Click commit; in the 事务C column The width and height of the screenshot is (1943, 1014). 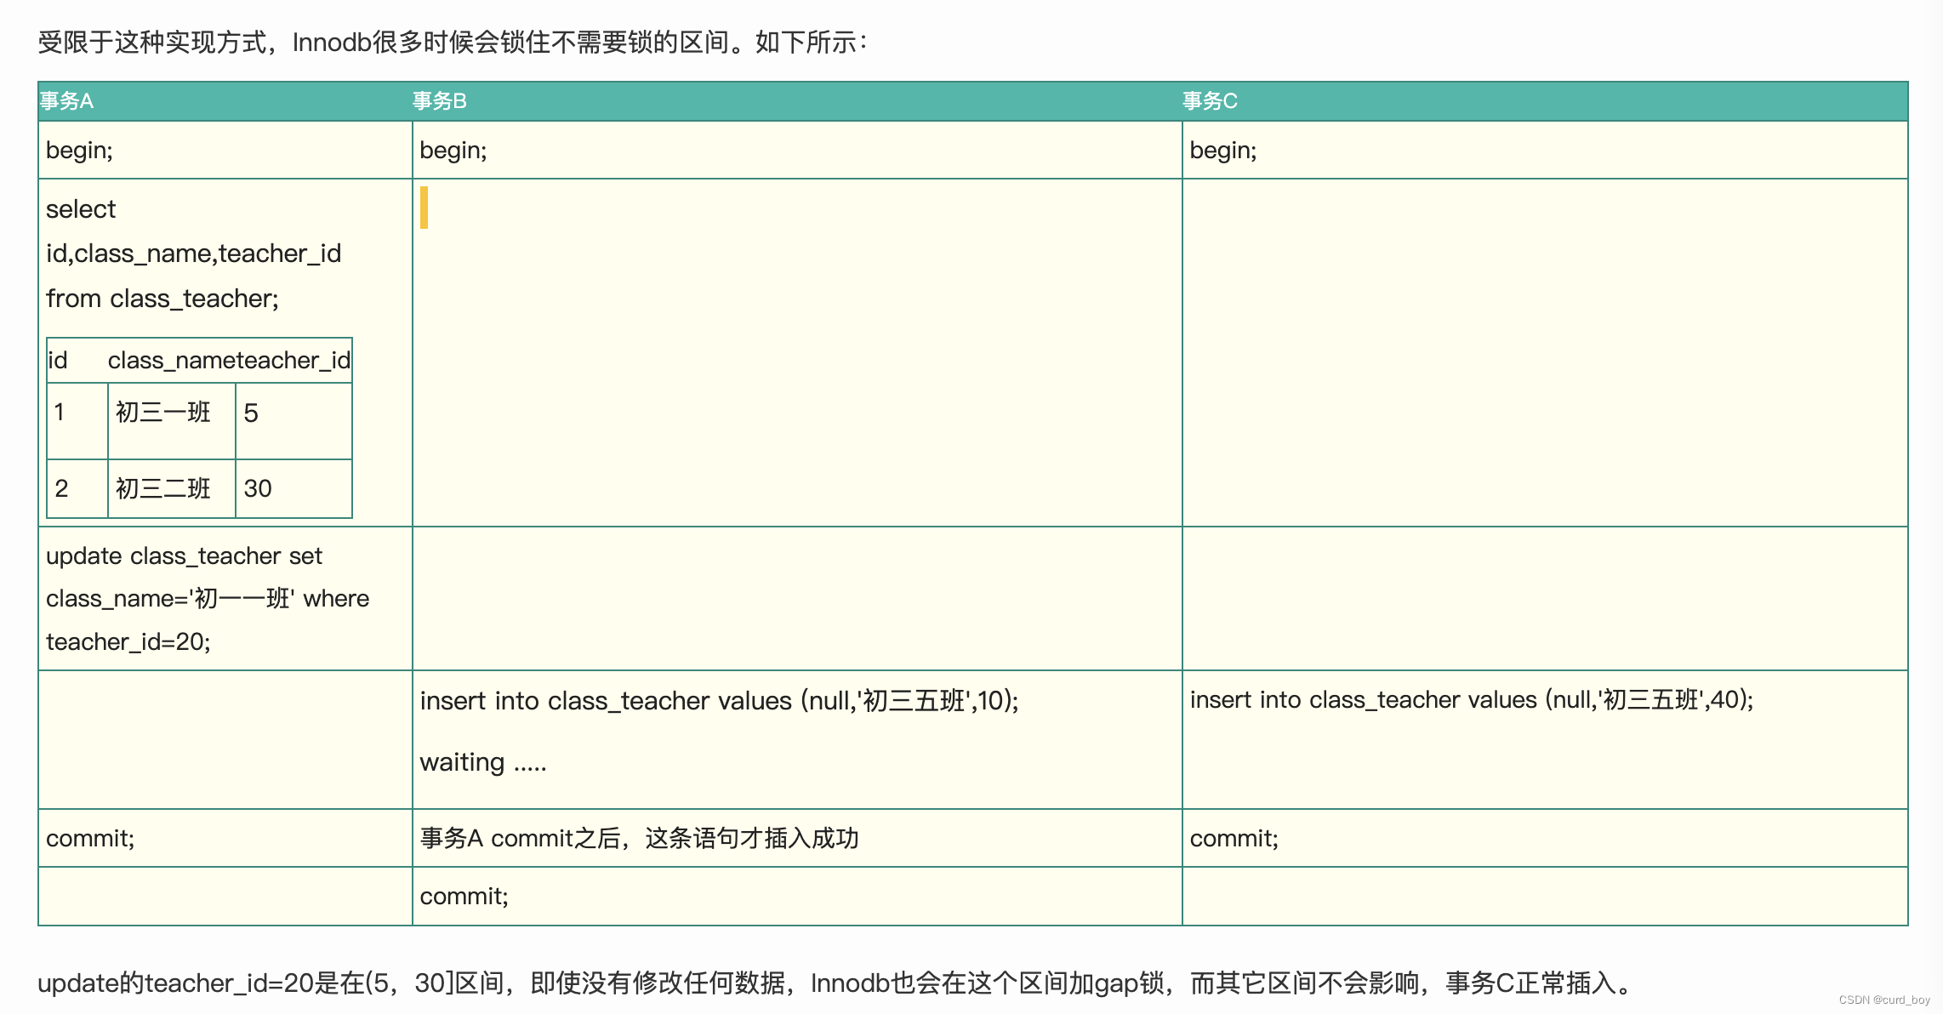pos(1234,839)
